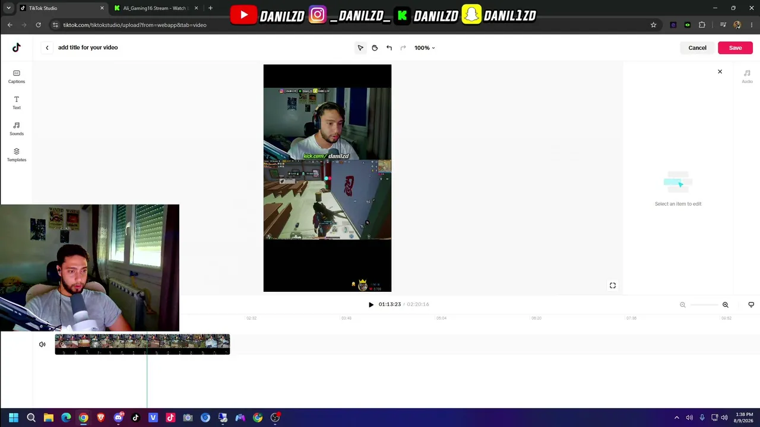This screenshot has height=427, width=760.
Task: Play the video preview
Action: pos(371,304)
